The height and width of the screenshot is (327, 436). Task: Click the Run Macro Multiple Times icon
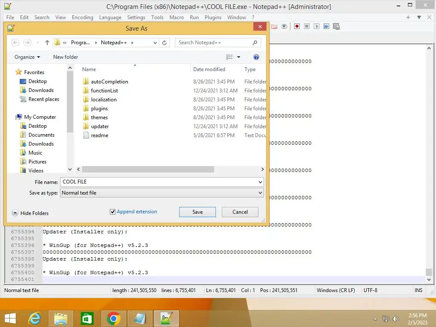[326, 26]
